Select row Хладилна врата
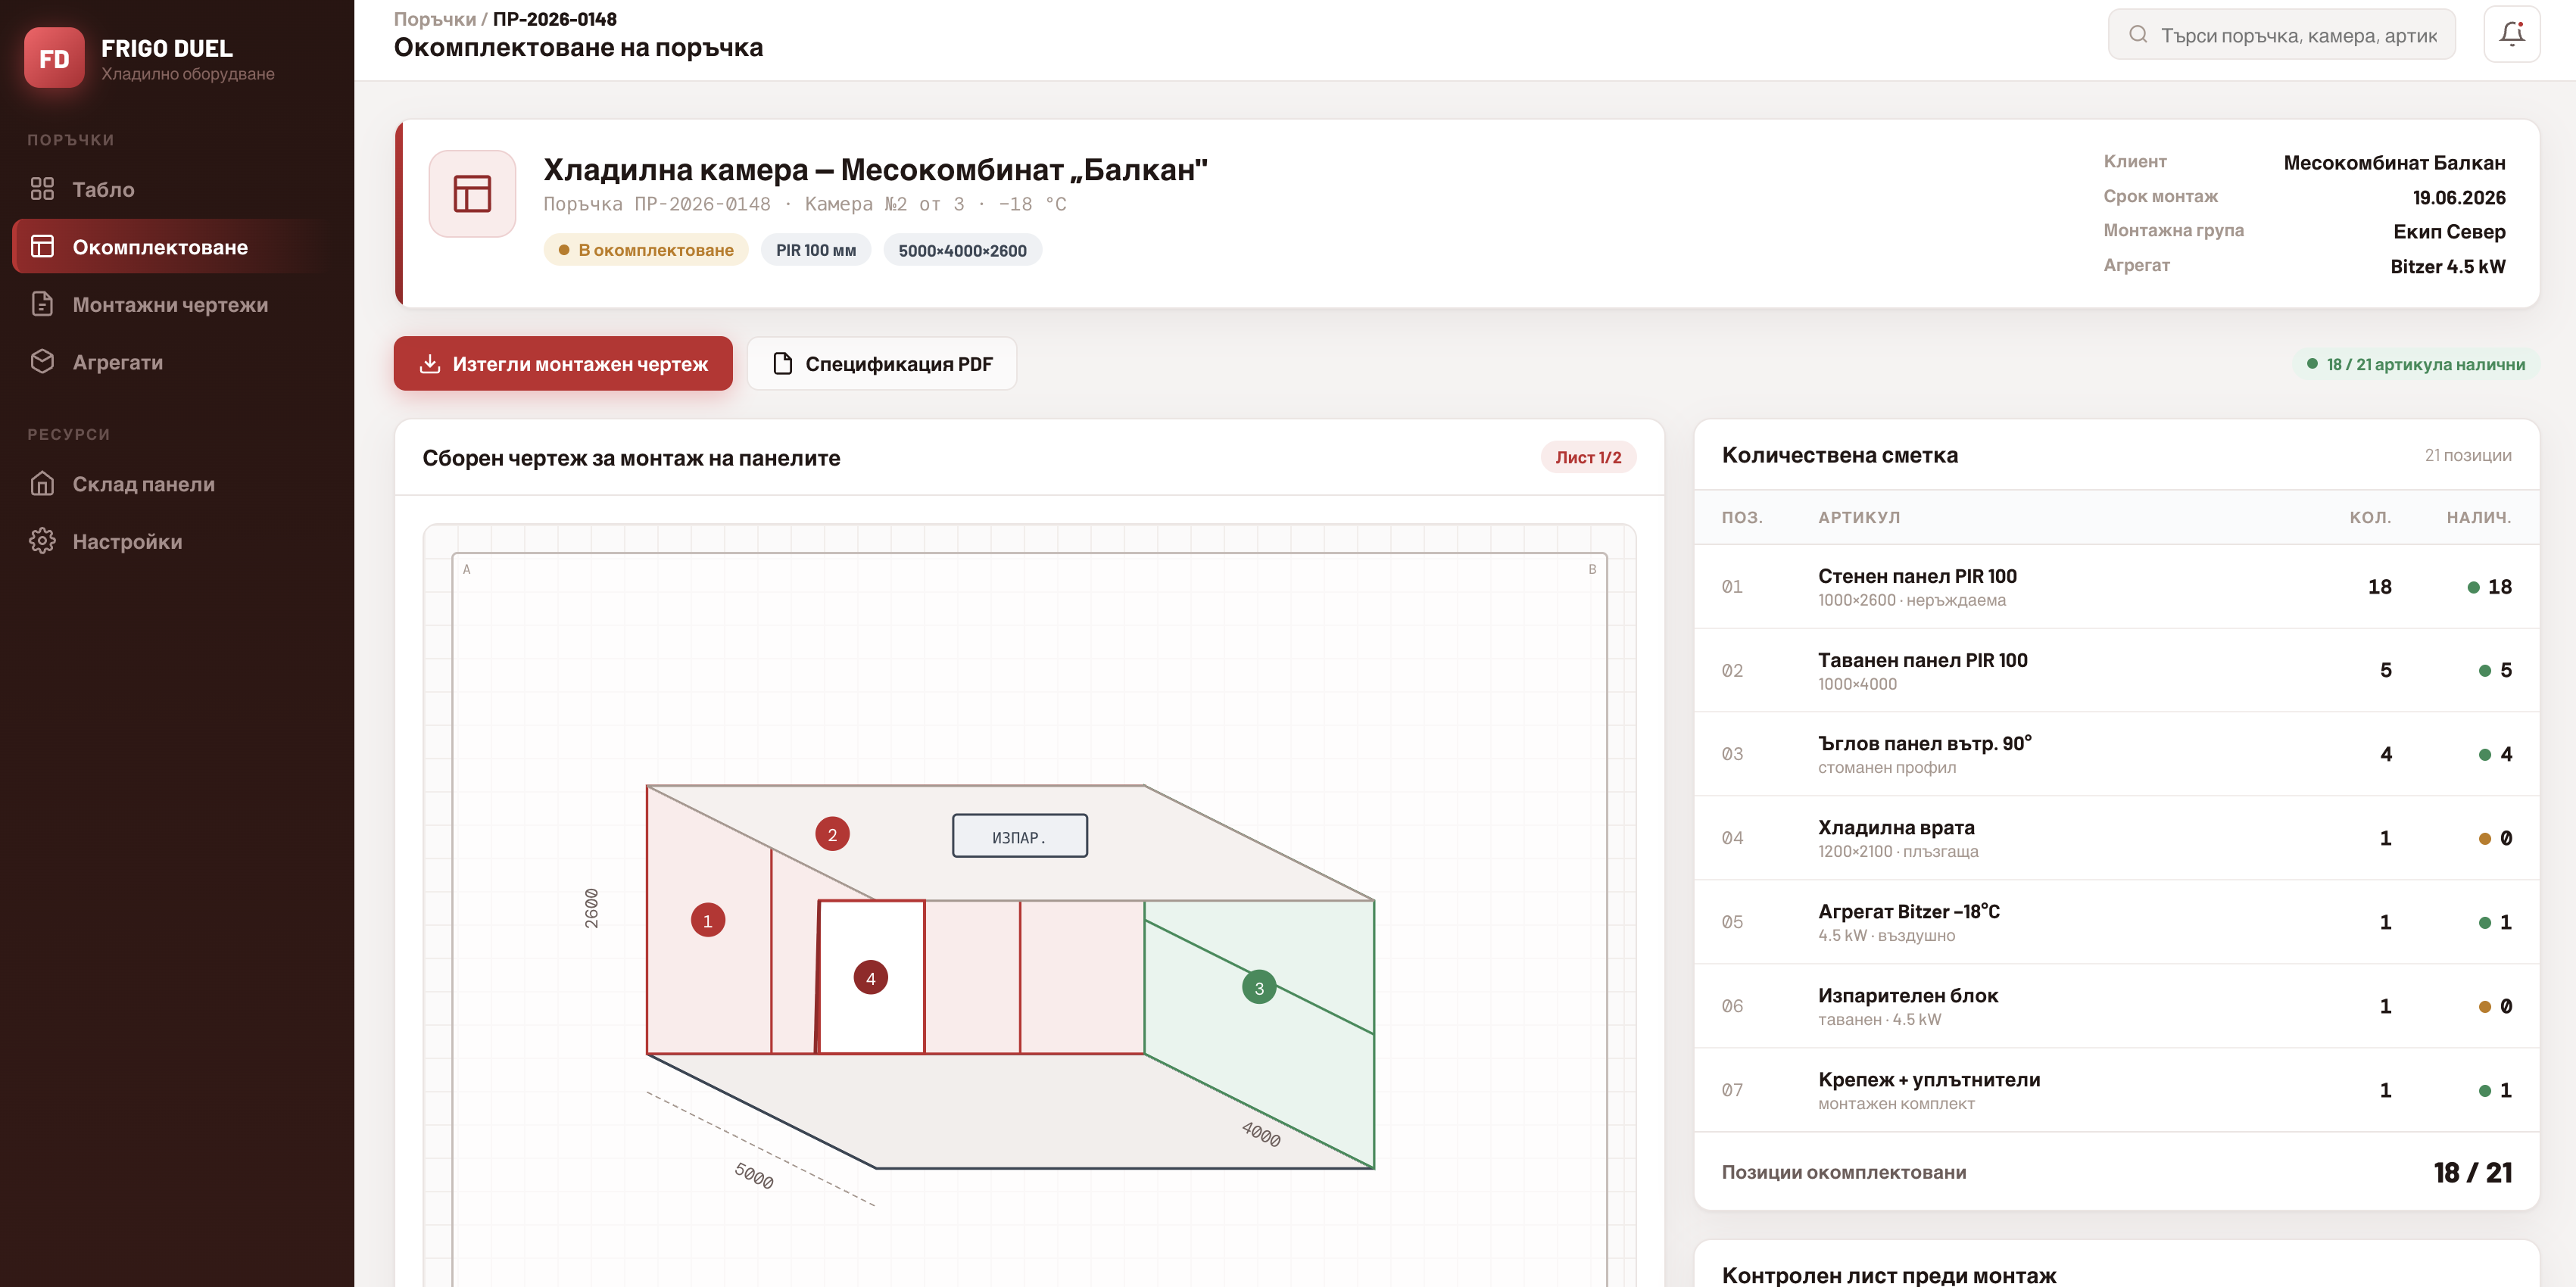The height and width of the screenshot is (1287, 2576). click(x=2116, y=838)
